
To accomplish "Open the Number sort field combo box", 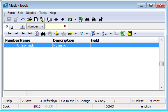I will coord(35,26).
